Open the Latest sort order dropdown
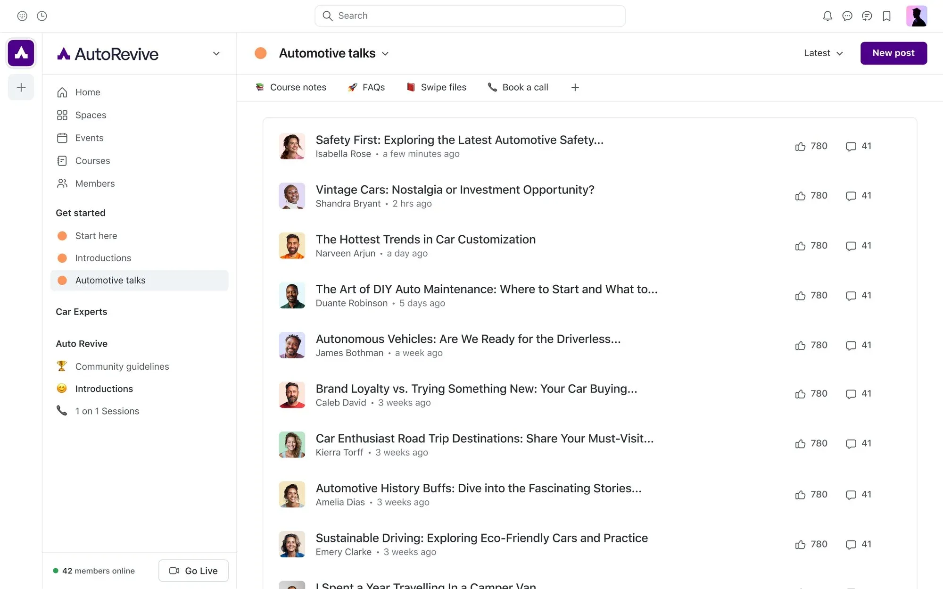 coord(823,53)
